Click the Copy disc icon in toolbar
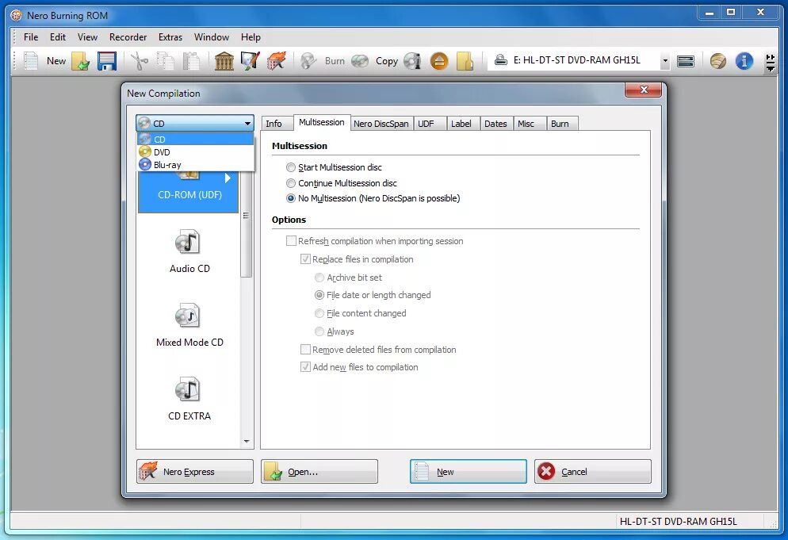The height and width of the screenshot is (540, 788). (x=360, y=61)
